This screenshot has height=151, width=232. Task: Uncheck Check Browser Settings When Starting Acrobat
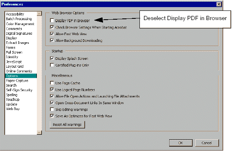52,27
